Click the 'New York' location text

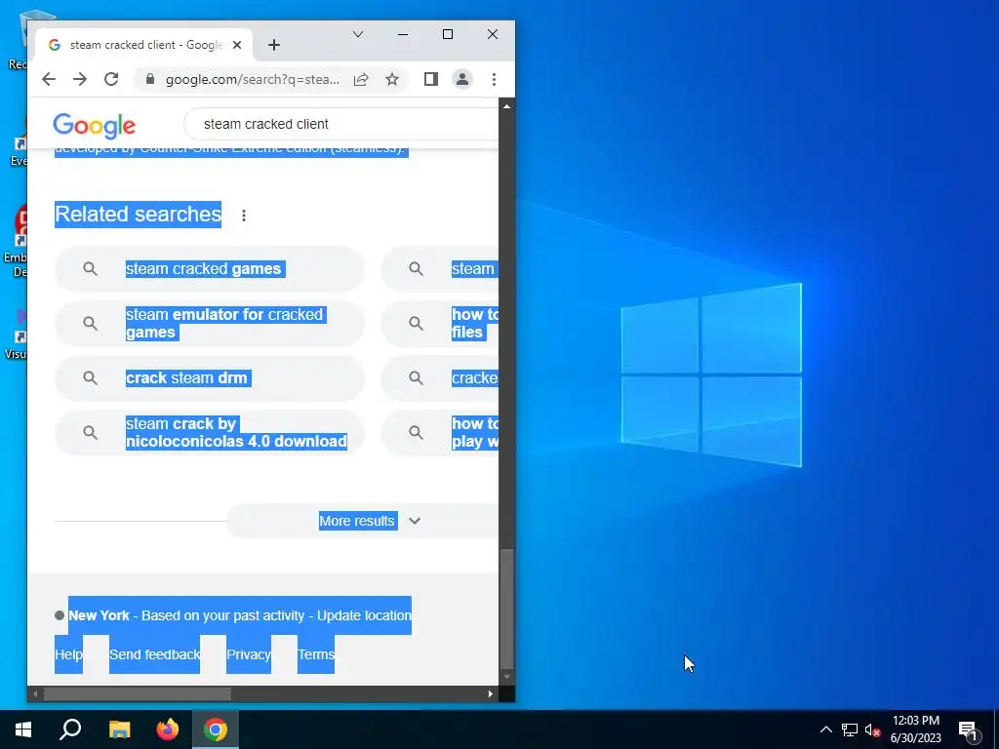99,616
